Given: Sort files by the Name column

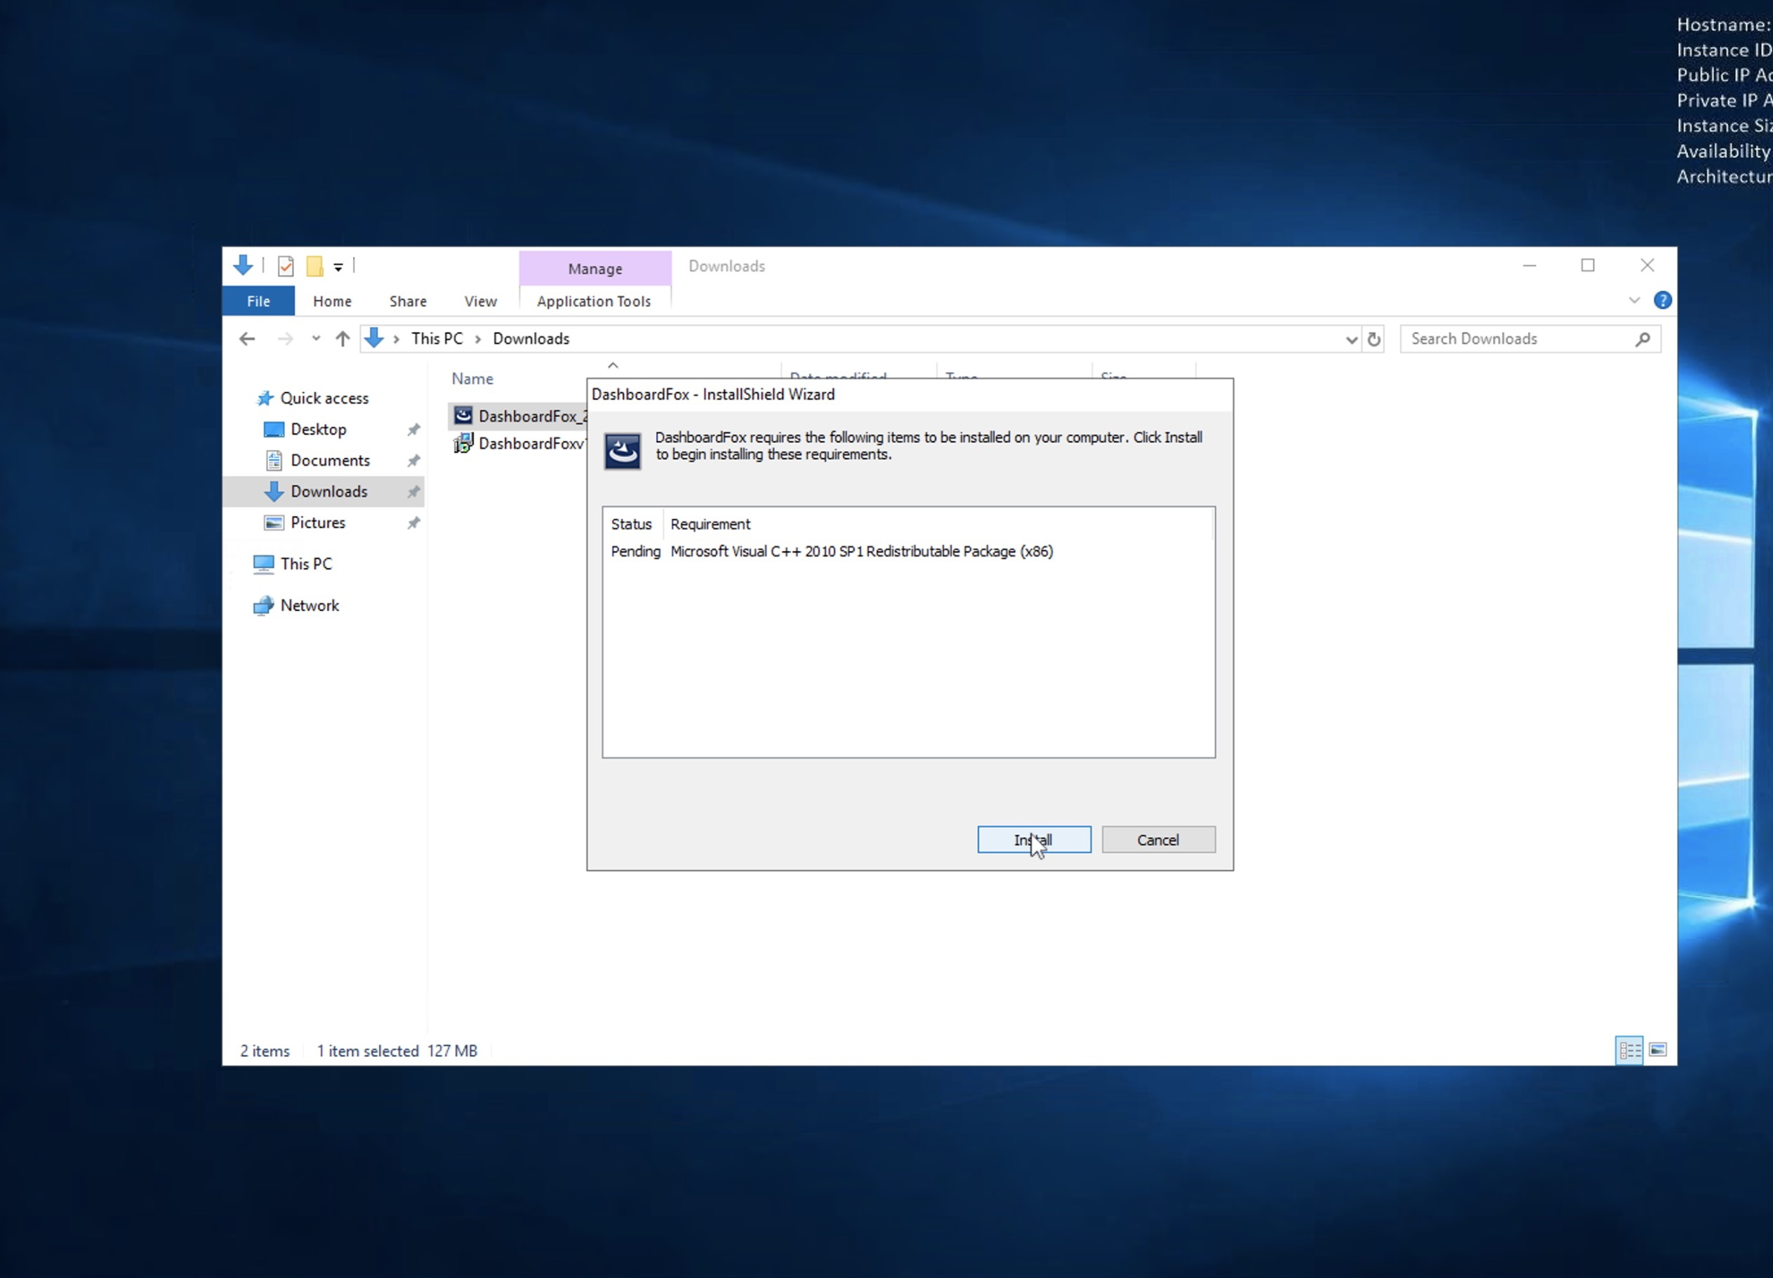Looking at the screenshot, I should pos(472,378).
